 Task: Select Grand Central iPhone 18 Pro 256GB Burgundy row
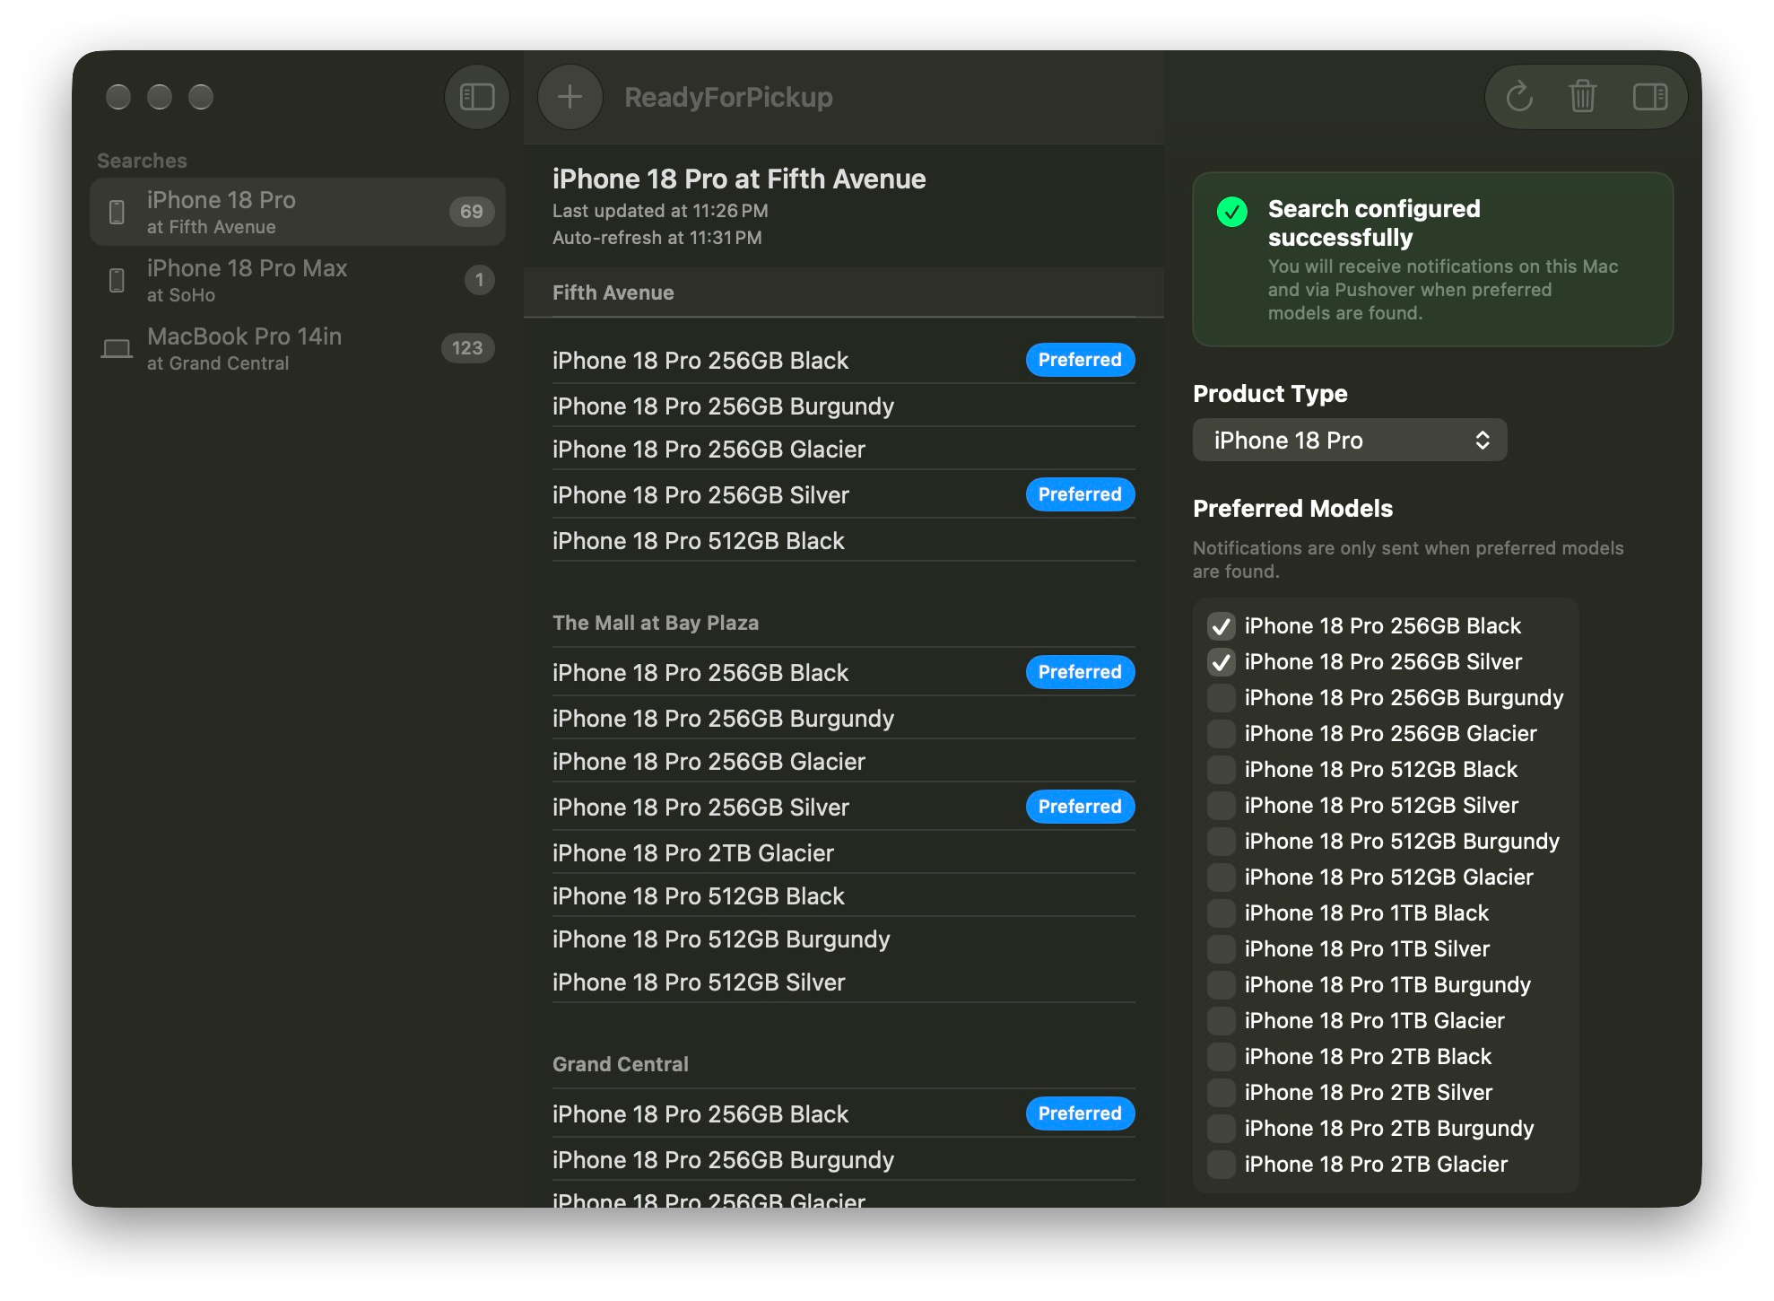[843, 1159]
